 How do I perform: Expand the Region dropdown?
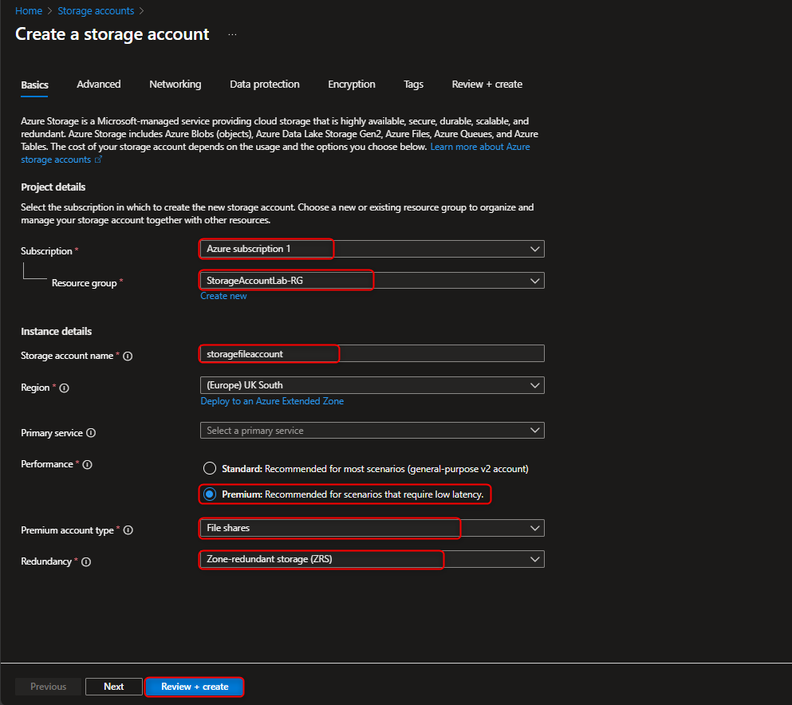point(535,384)
